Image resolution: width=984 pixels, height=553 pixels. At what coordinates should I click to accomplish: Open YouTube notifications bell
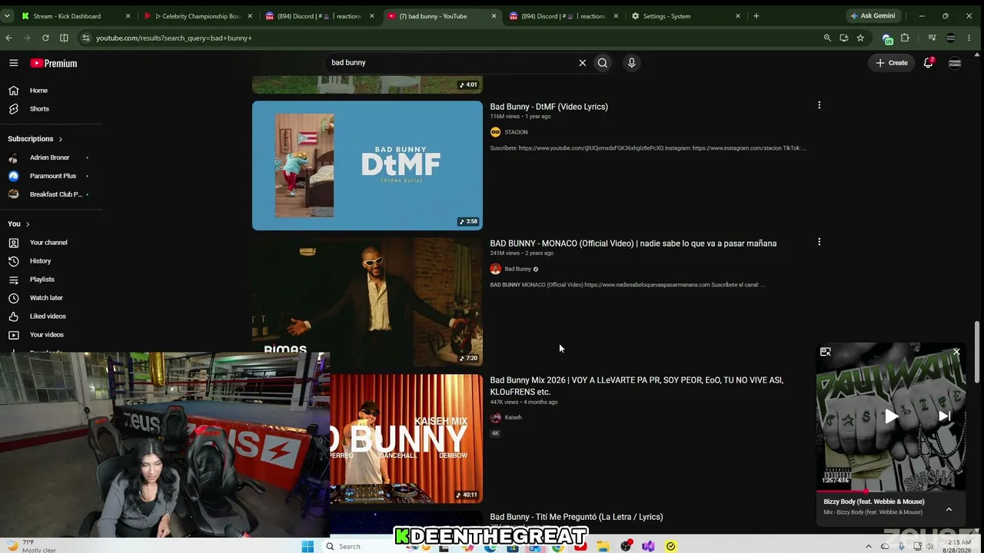[928, 63]
